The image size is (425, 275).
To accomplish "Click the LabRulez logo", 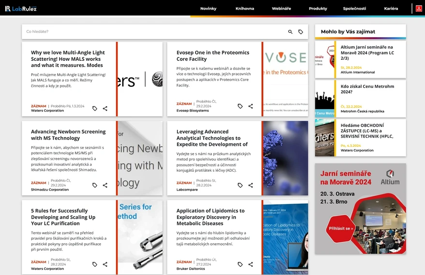I will pos(21,9).
